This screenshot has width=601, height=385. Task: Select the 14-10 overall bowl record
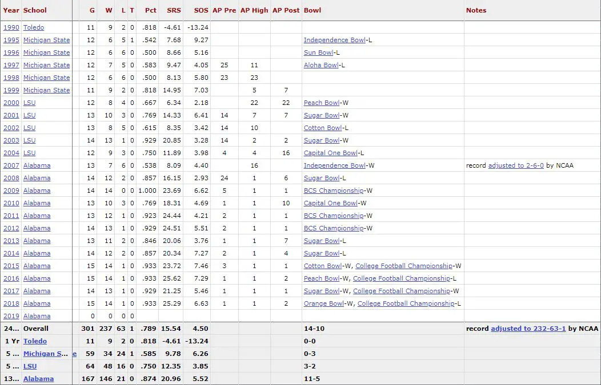tap(314, 329)
